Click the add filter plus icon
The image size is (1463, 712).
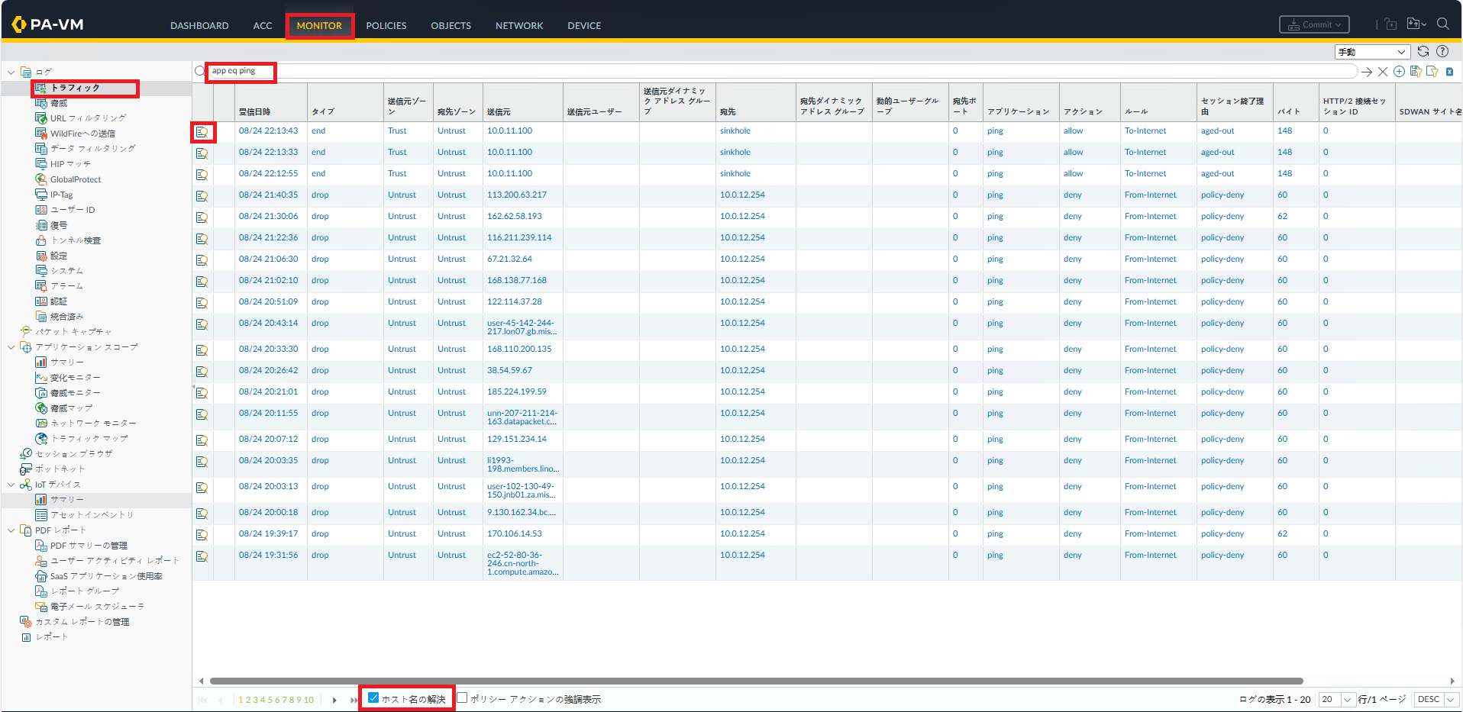1399,72
